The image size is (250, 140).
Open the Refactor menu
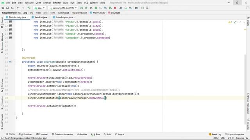(57, 3)
